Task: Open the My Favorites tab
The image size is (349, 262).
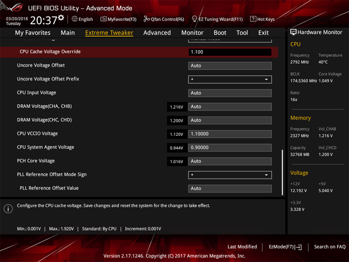Action: pos(33,33)
